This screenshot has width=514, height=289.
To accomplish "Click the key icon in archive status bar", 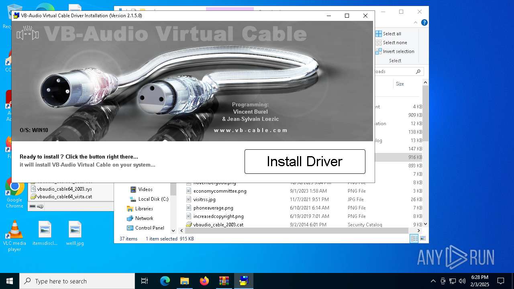I will pos(40,206).
